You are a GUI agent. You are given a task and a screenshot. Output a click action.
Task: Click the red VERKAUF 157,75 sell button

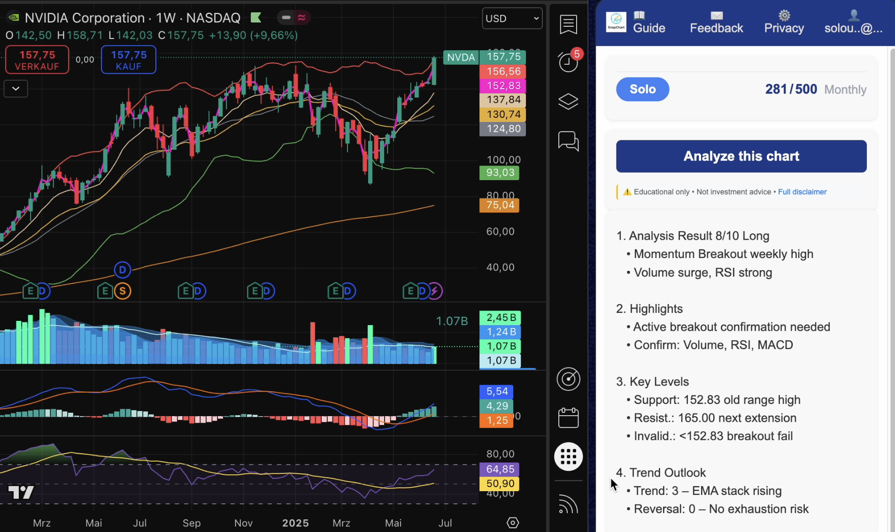pyautogui.click(x=37, y=60)
